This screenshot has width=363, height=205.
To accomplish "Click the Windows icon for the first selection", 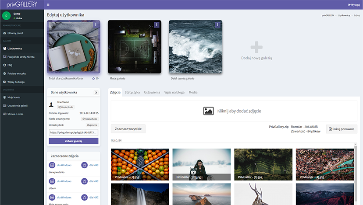I will (52, 165).
